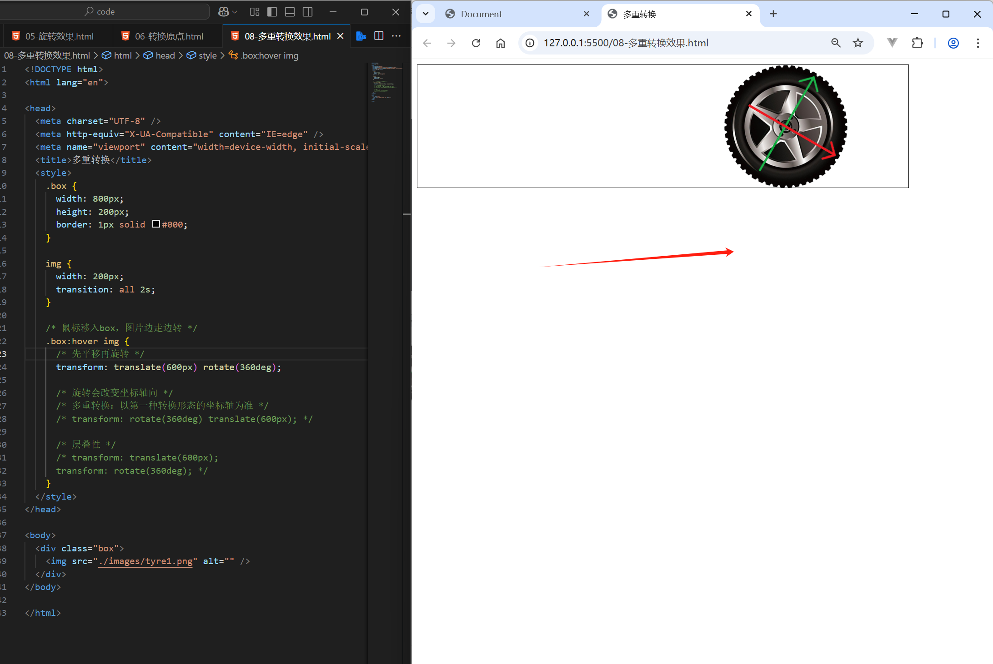993x664 pixels.
Task: Toggle the secondary side bar layout icon
Action: 308,12
